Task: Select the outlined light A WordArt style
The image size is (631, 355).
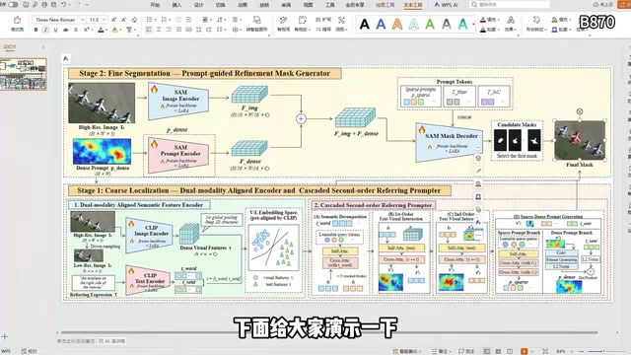Action: (414, 24)
